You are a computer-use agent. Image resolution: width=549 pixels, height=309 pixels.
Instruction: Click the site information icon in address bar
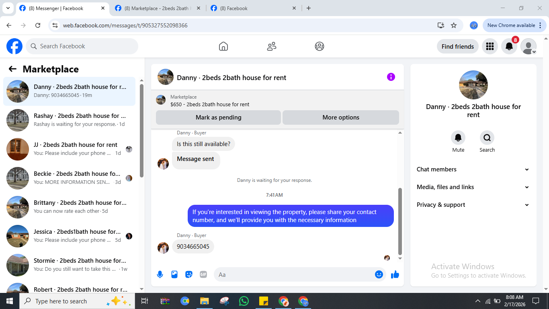pyautogui.click(x=55, y=25)
